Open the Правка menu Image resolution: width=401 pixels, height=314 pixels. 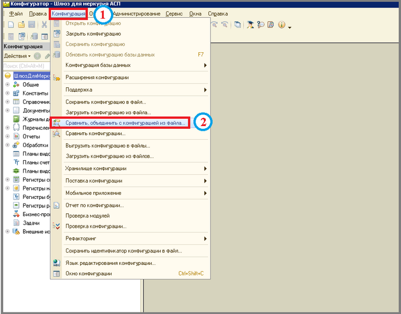pos(38,14)
